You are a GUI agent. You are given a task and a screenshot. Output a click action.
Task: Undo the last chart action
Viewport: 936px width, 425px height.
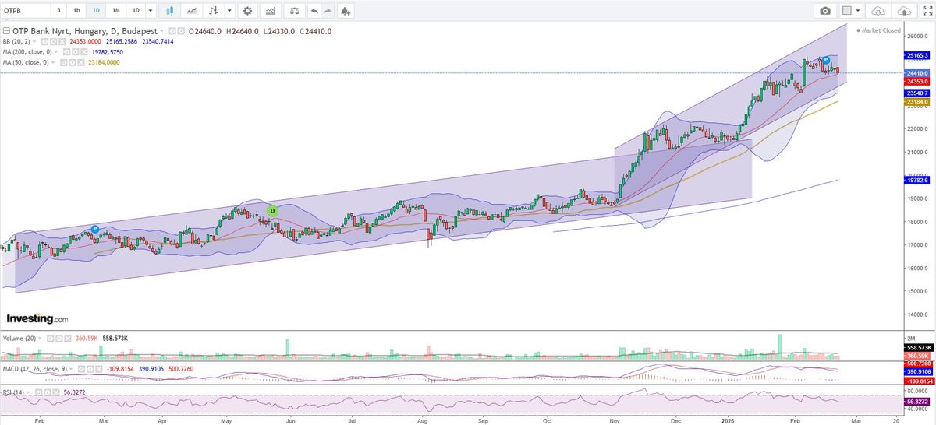[314, 11]
